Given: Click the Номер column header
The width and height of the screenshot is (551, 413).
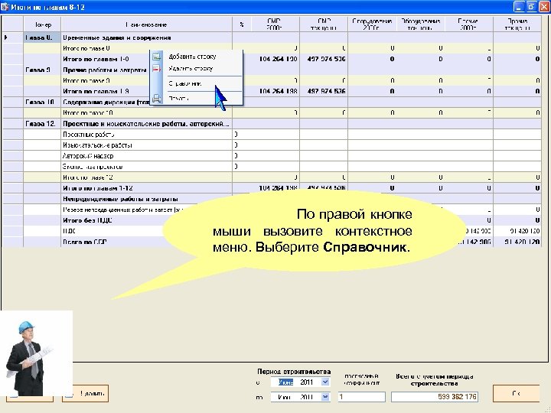Looking at the screenshot, I should tap(42, 24).
